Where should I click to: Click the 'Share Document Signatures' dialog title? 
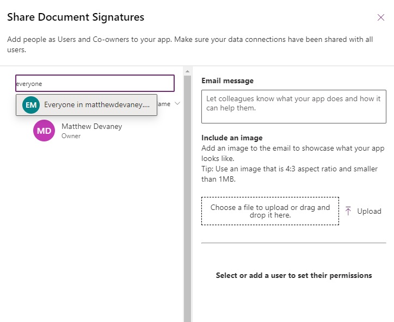click(76, 17)
